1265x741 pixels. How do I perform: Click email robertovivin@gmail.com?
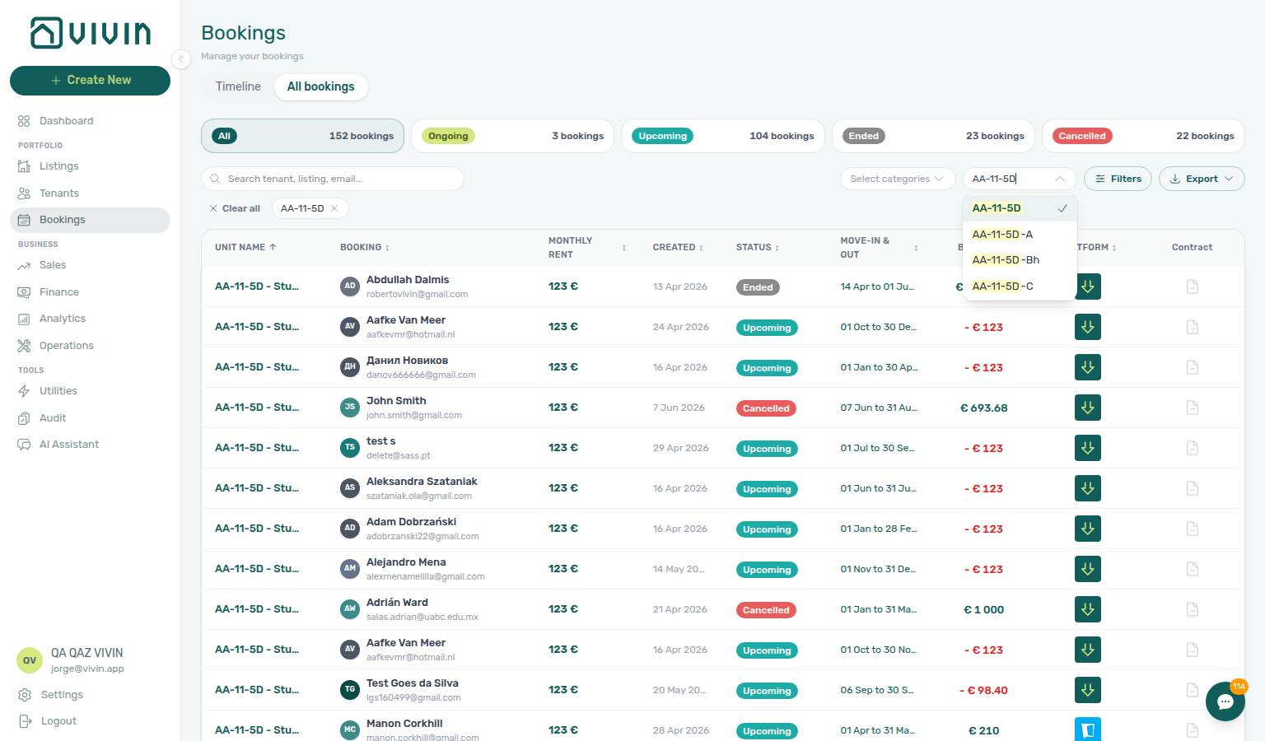pos(417,294)
